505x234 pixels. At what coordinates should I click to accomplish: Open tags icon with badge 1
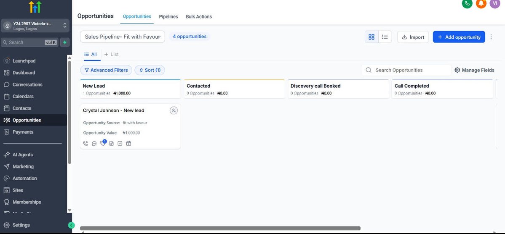(x=103, y=143)
